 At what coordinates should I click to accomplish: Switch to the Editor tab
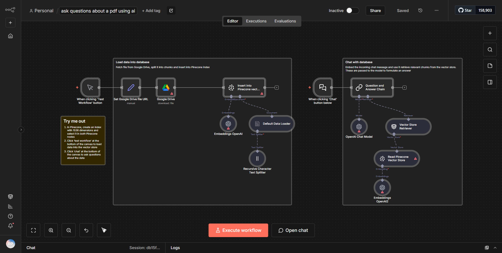[x=232, y=21]
